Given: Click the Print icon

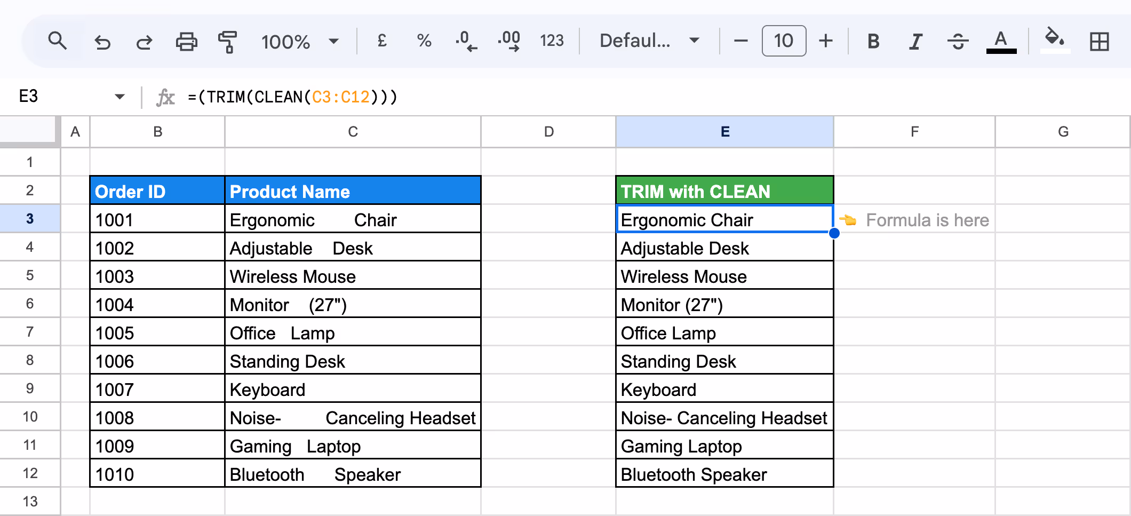Looking at the screenshot, I should tap(186, 41).
